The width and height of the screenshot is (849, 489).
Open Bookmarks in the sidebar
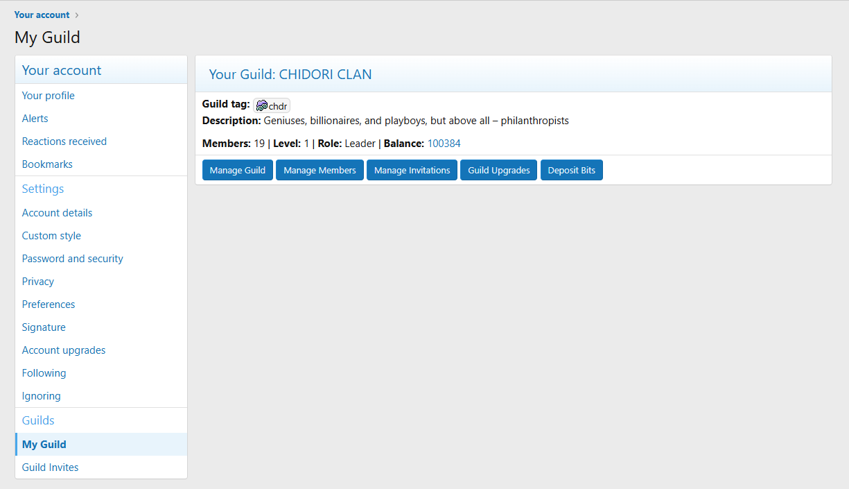101,164
